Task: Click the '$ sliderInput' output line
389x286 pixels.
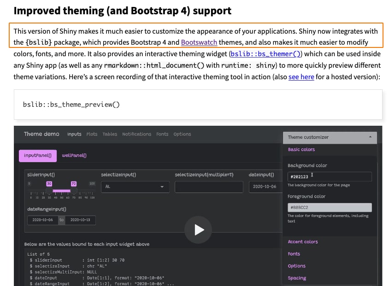Action: tap(77, 260)
